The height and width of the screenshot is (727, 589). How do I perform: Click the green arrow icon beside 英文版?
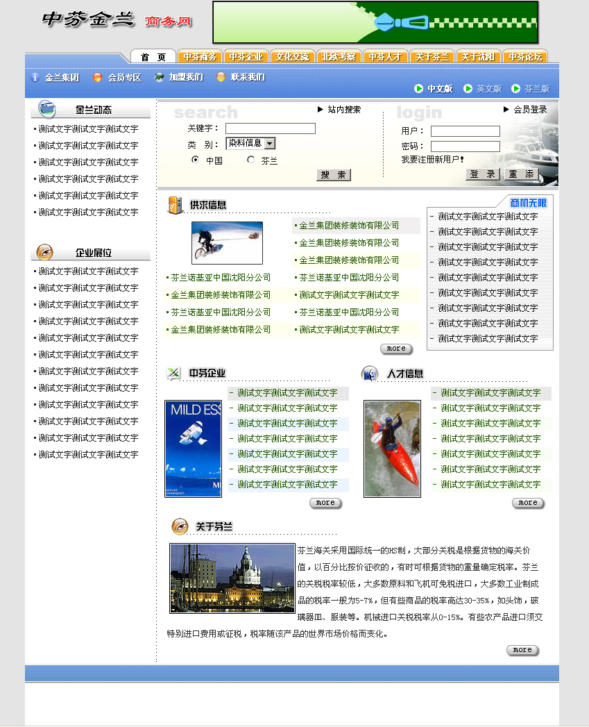[468, 89]
